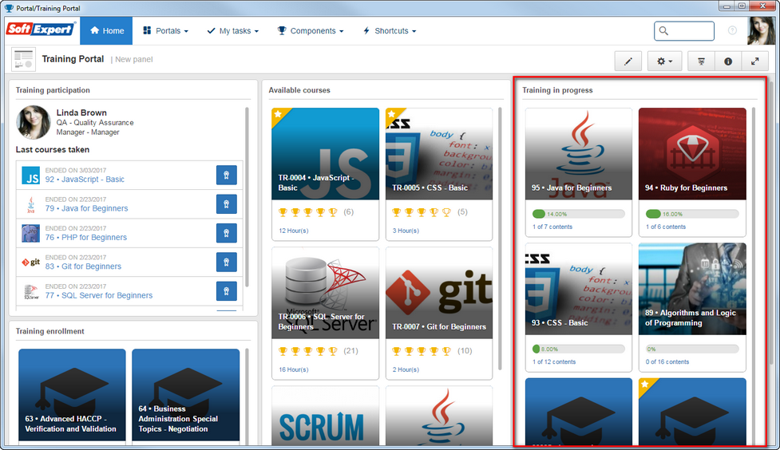Click star badge on TR-0004 JavaScript card

tap(278, 114)
